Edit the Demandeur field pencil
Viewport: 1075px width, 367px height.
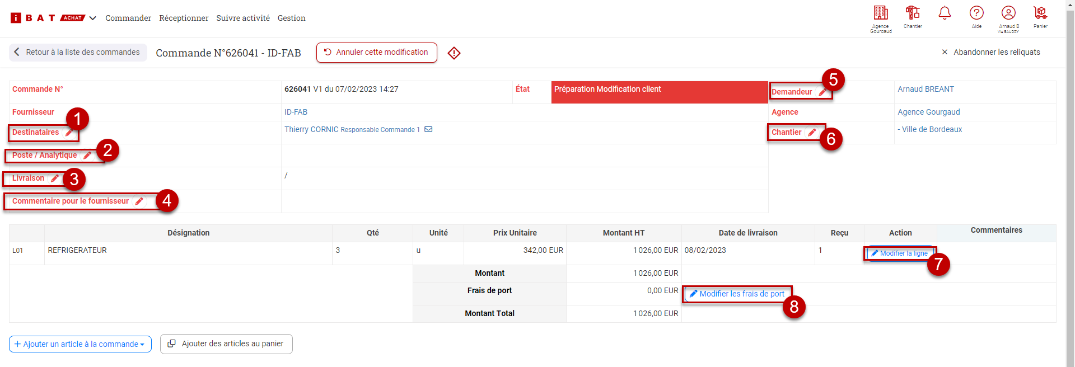(822, 92)
